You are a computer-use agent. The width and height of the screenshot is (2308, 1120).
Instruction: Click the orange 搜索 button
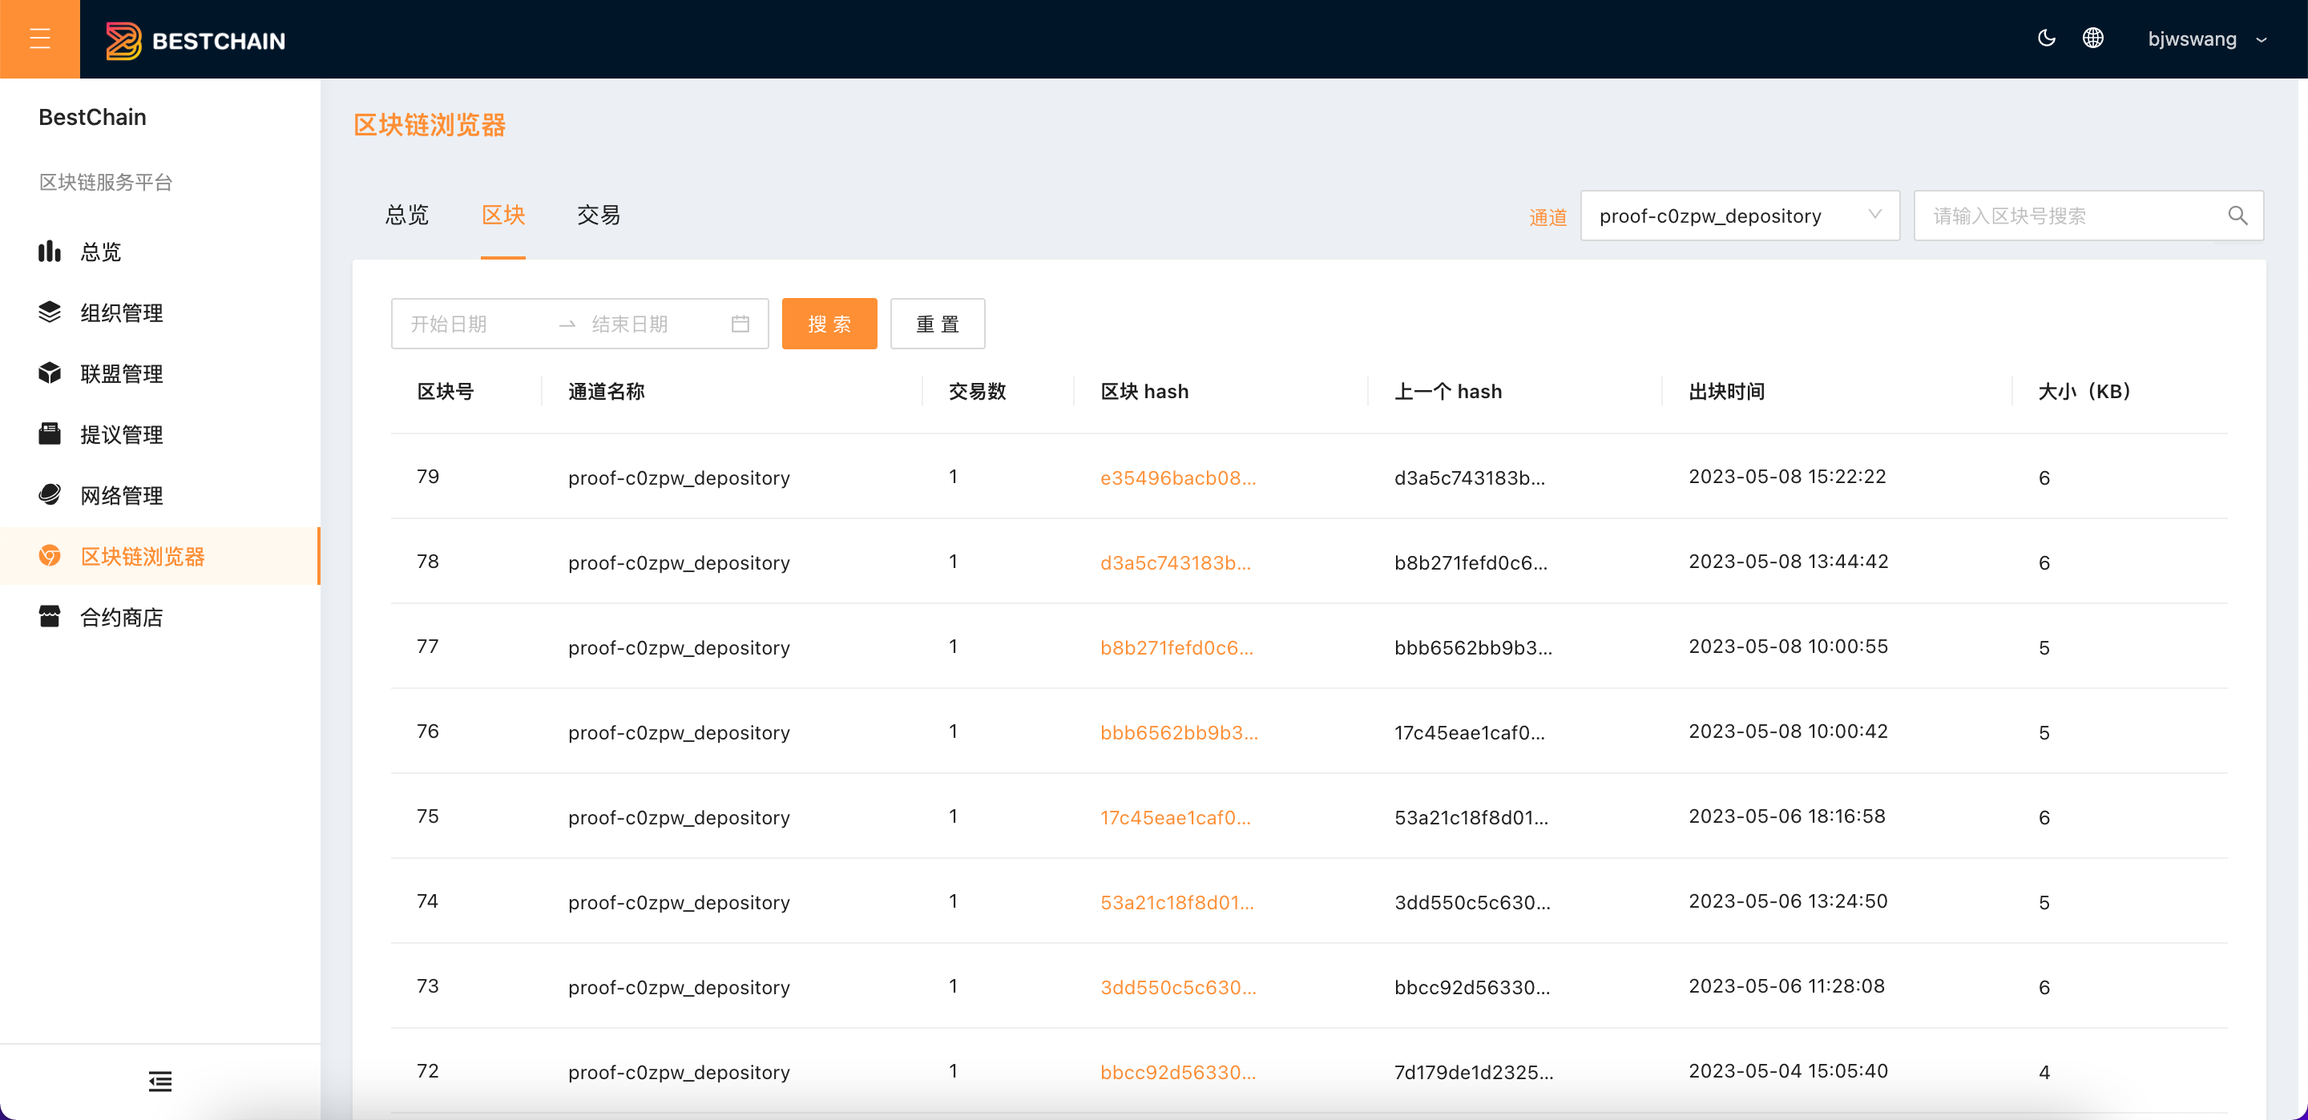(829, 324)
